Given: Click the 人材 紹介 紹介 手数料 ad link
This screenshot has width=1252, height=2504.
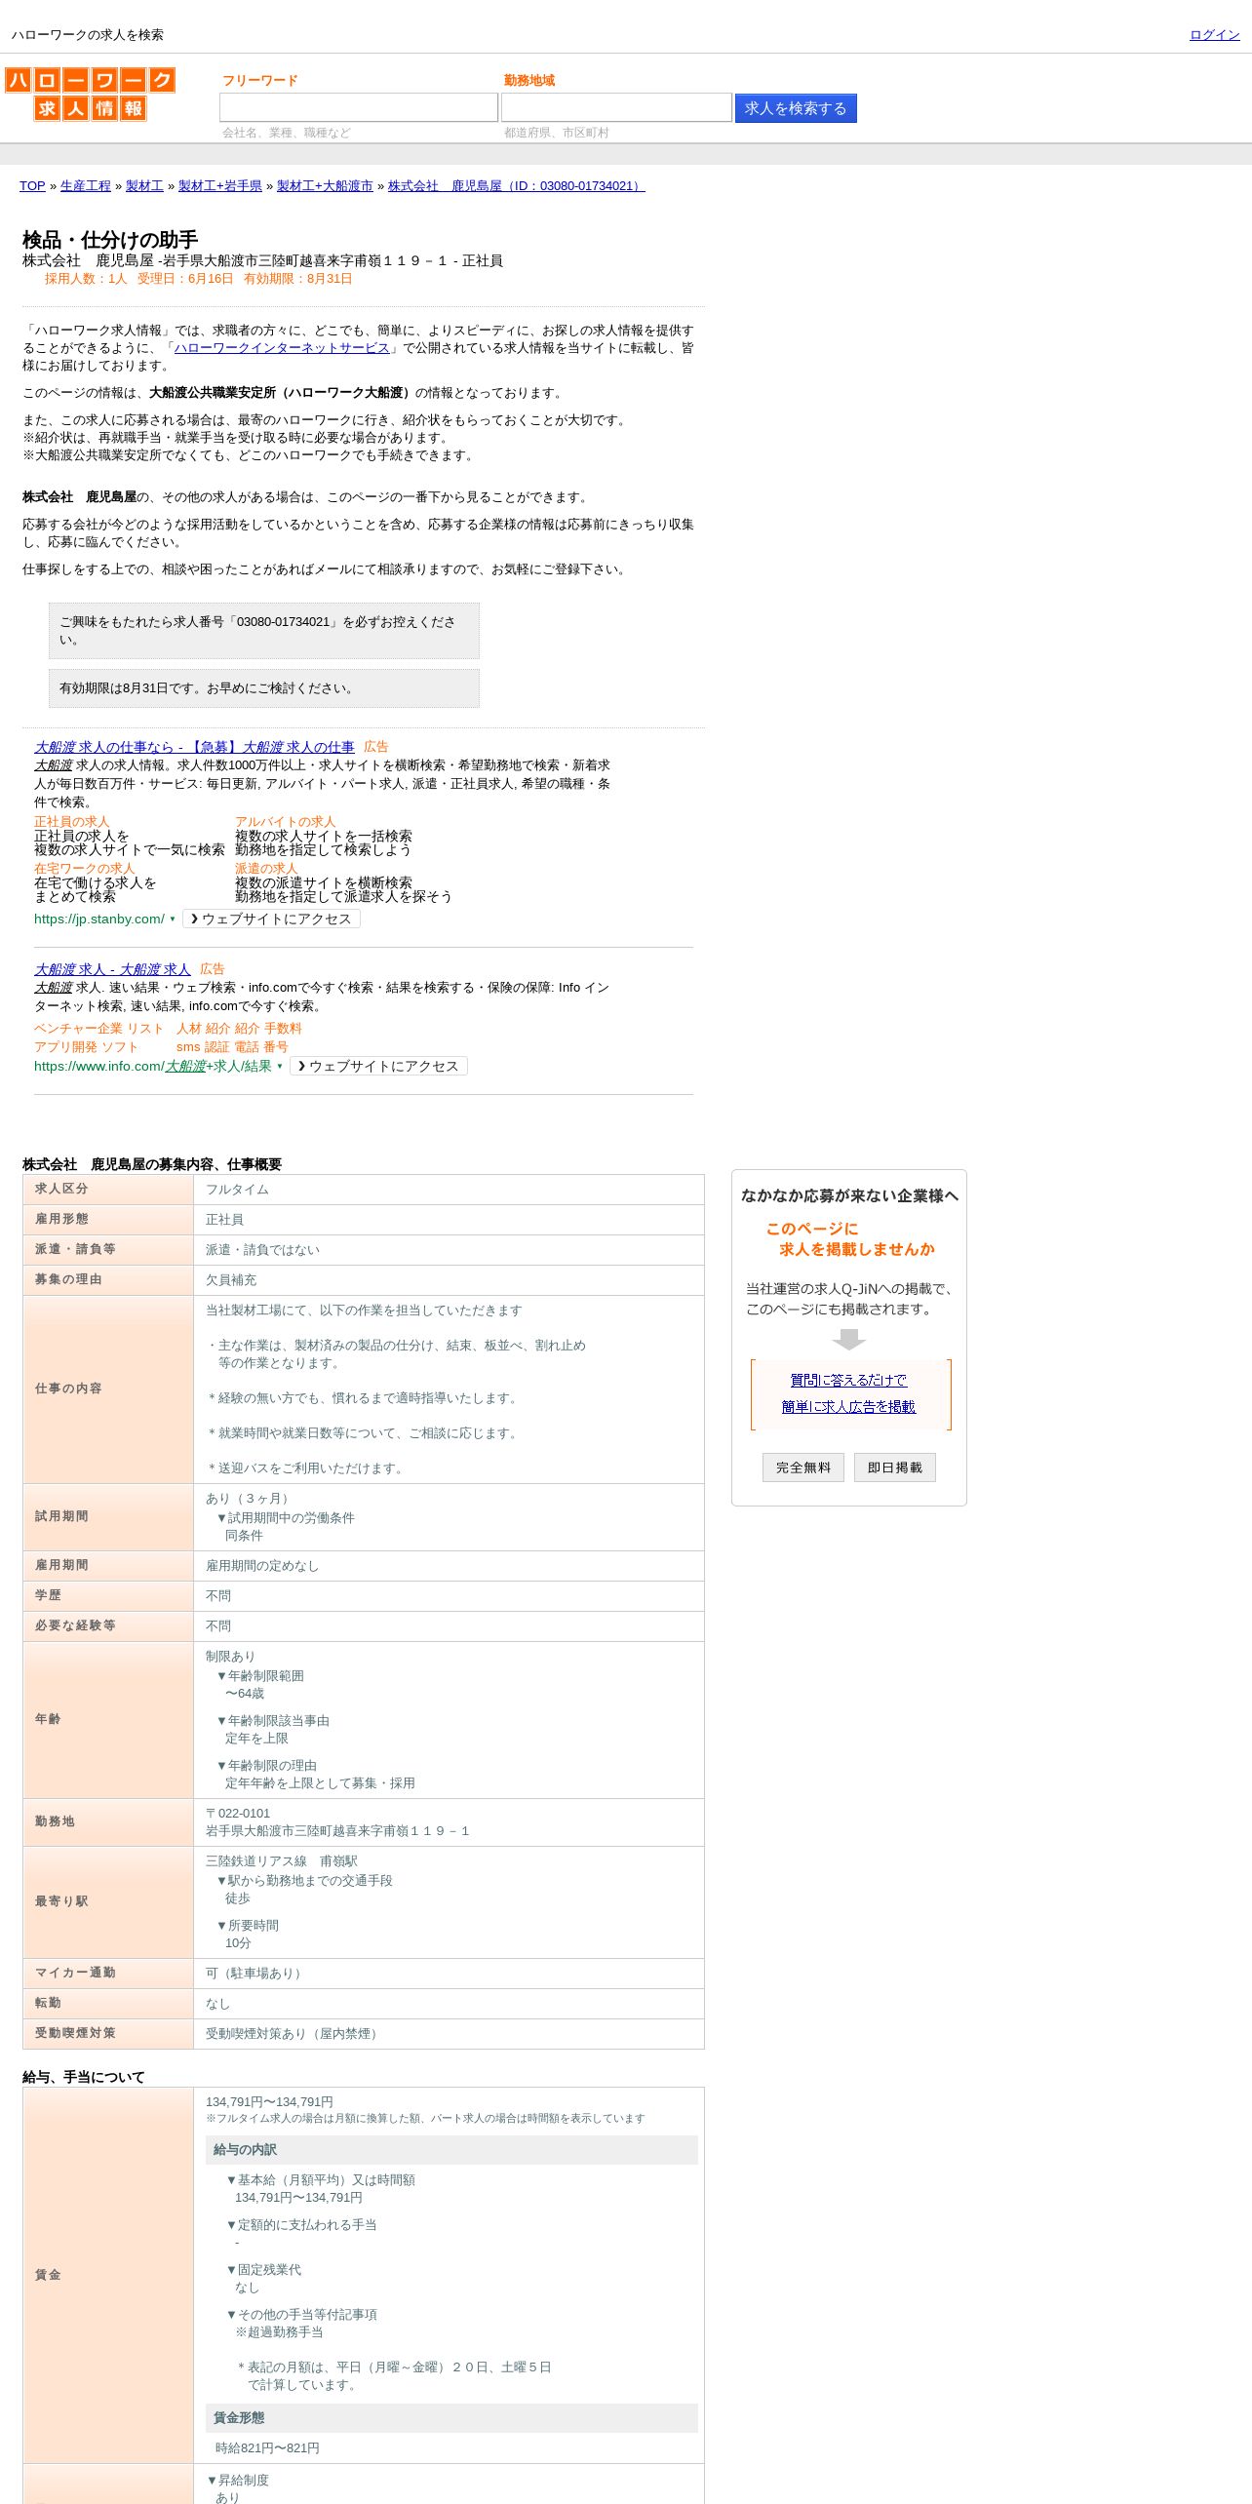Looking at the screenshot, I should coord(239,1029).
